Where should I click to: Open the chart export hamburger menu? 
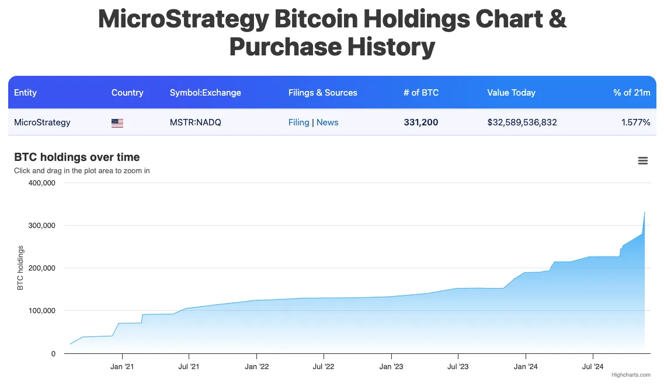643,160
